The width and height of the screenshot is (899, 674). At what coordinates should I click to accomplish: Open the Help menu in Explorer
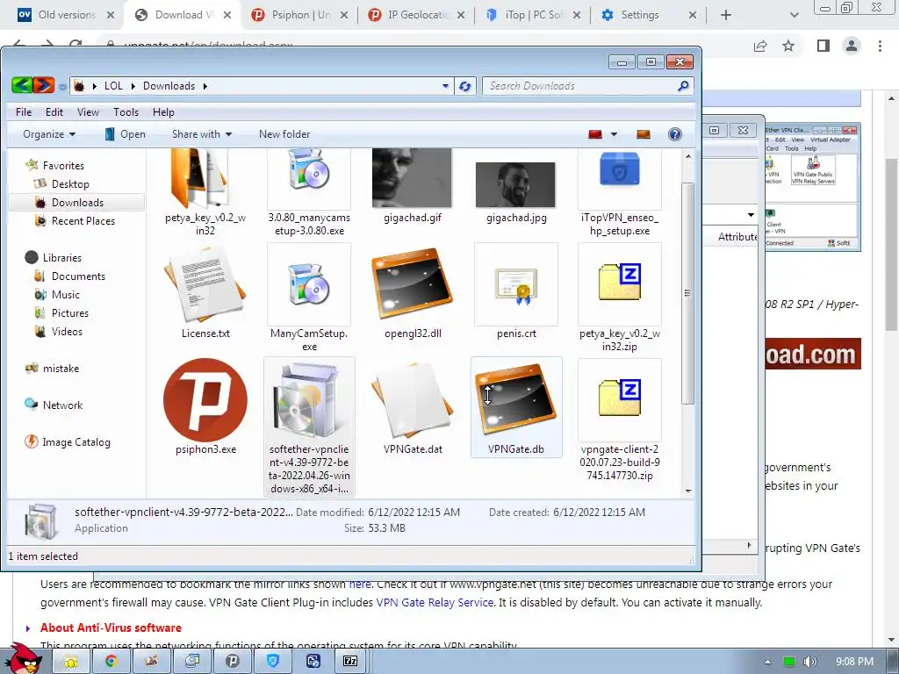[x=163, y=112]
